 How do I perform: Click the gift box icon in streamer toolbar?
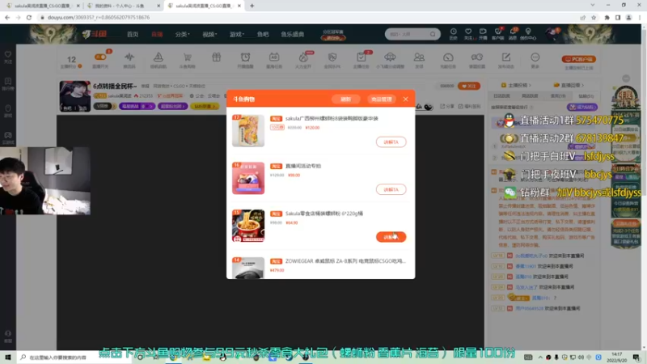[216, 57]
